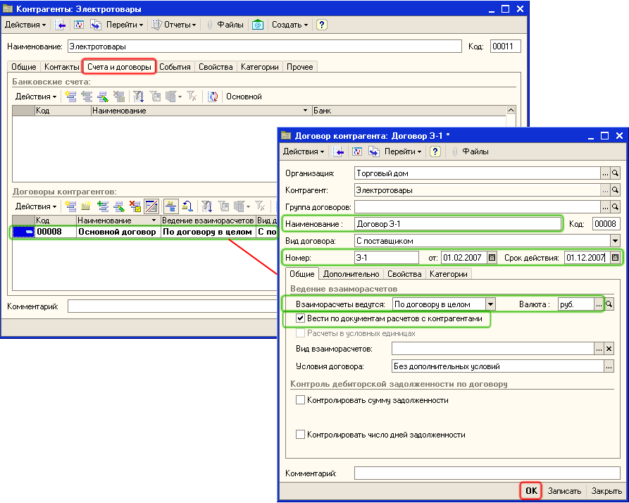
Task: Switch to Дополнительно tab in contract window
Action: (351, 274)
